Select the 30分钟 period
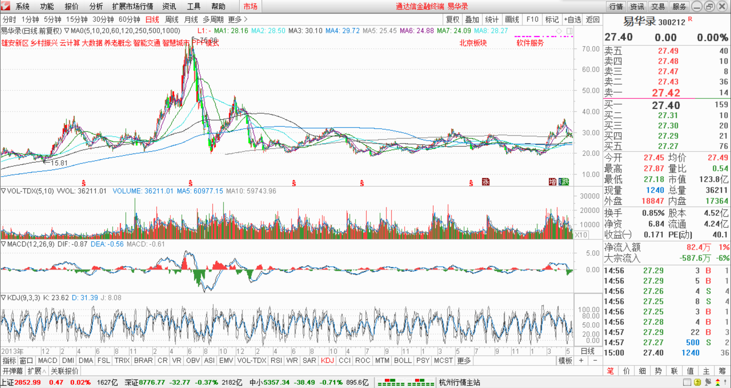Image resolution: width=731 pixels, height=388 pixels. pos(103,19)
